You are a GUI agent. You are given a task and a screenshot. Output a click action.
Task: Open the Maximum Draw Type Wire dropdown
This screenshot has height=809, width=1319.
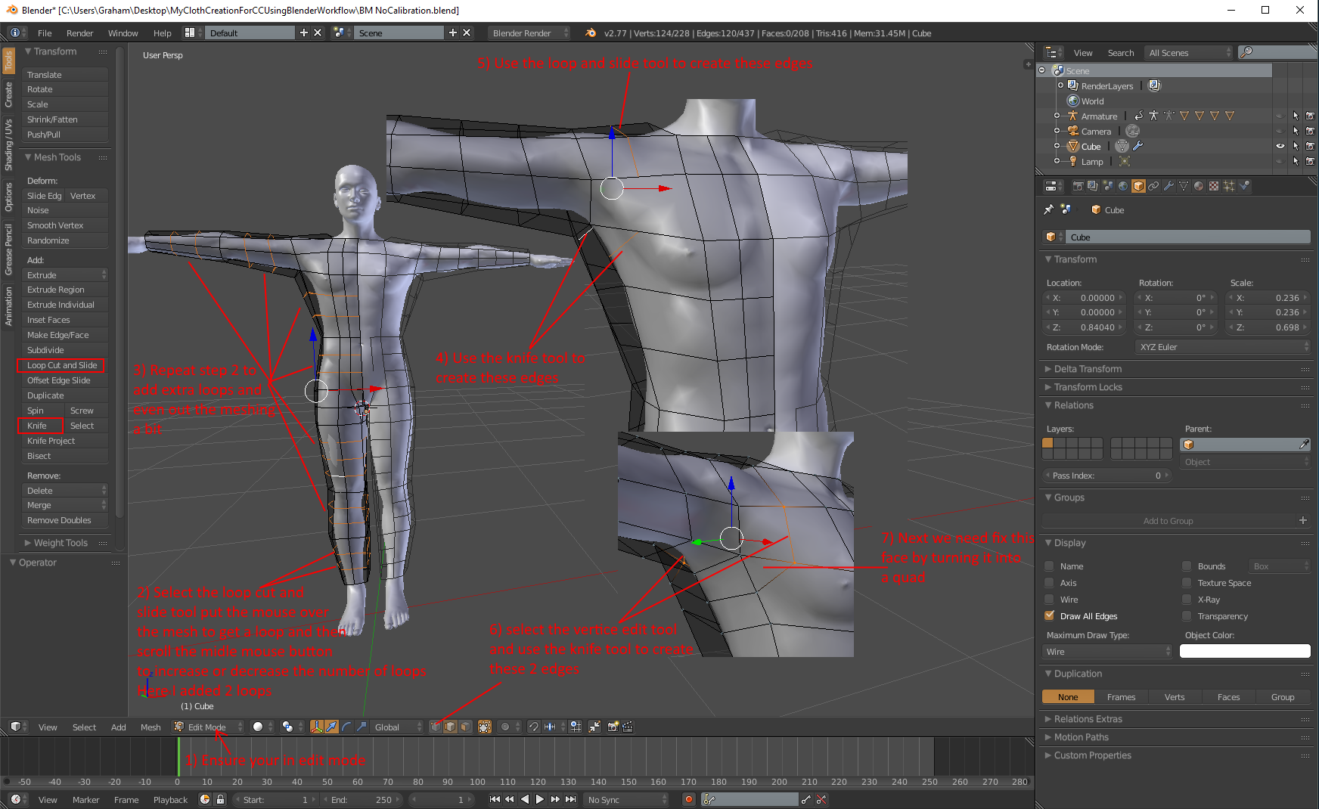pos(1107,651)
